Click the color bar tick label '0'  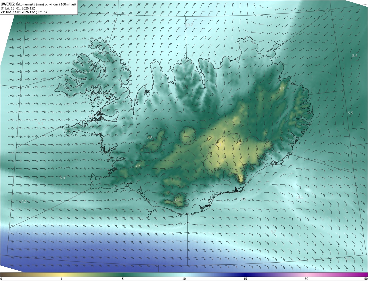[1, 279]
